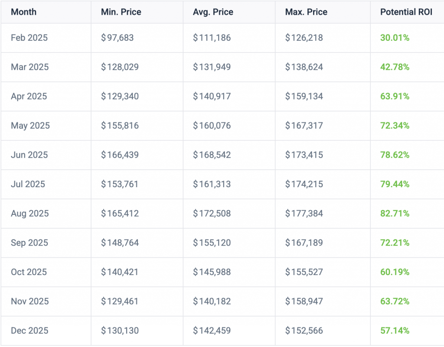Click the $166,439 minimum price value
The image size is (444, 347).
tap(120, 155)
